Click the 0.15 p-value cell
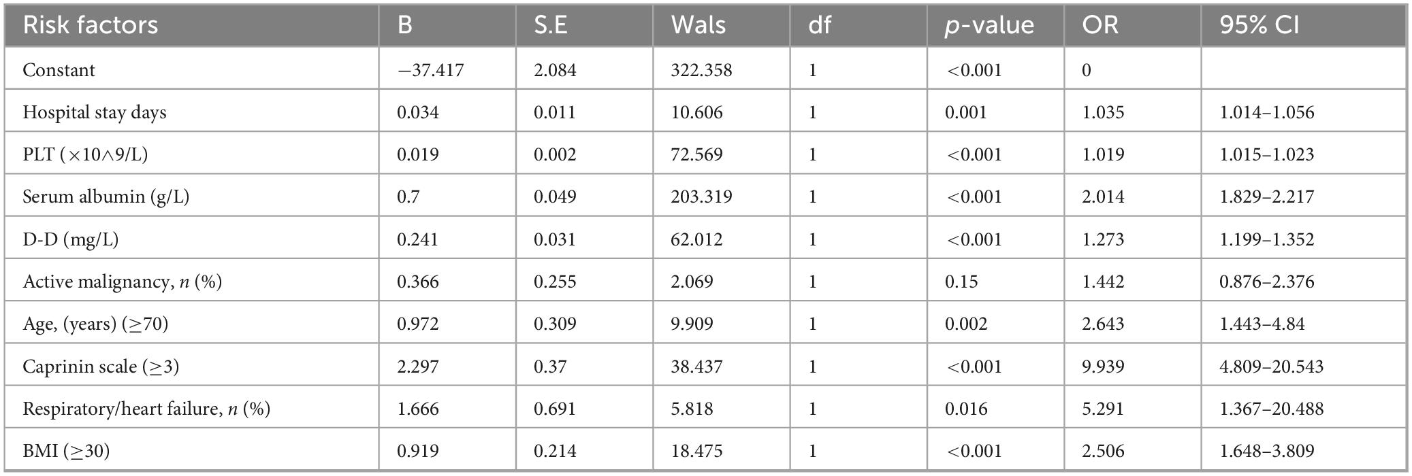The height and width of the screenshot is (476, 1412). point(961,282)
